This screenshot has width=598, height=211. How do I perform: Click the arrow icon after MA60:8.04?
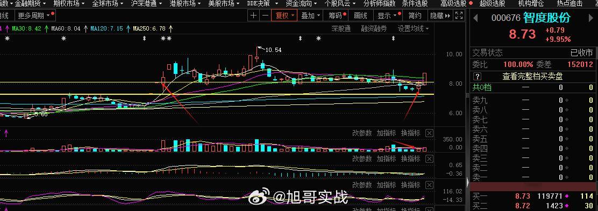tap(86, 28)
